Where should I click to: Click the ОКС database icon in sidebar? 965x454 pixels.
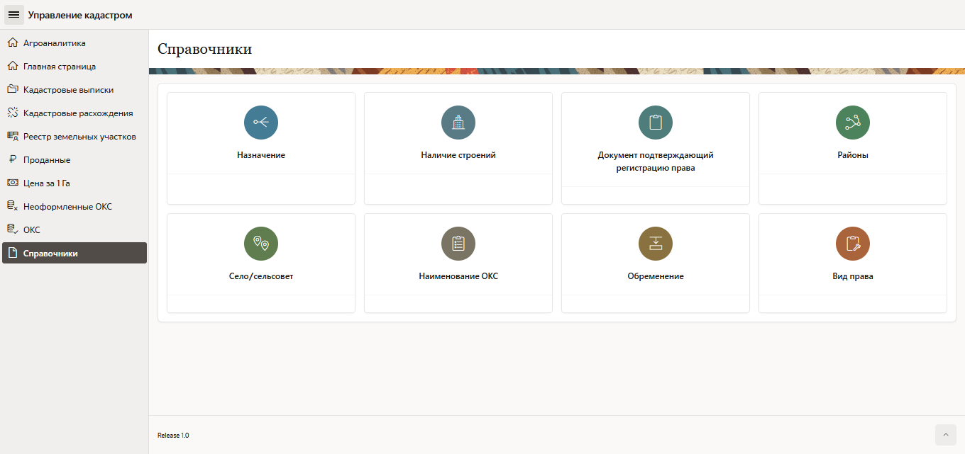pyautogui.click(x=12, y=229)
